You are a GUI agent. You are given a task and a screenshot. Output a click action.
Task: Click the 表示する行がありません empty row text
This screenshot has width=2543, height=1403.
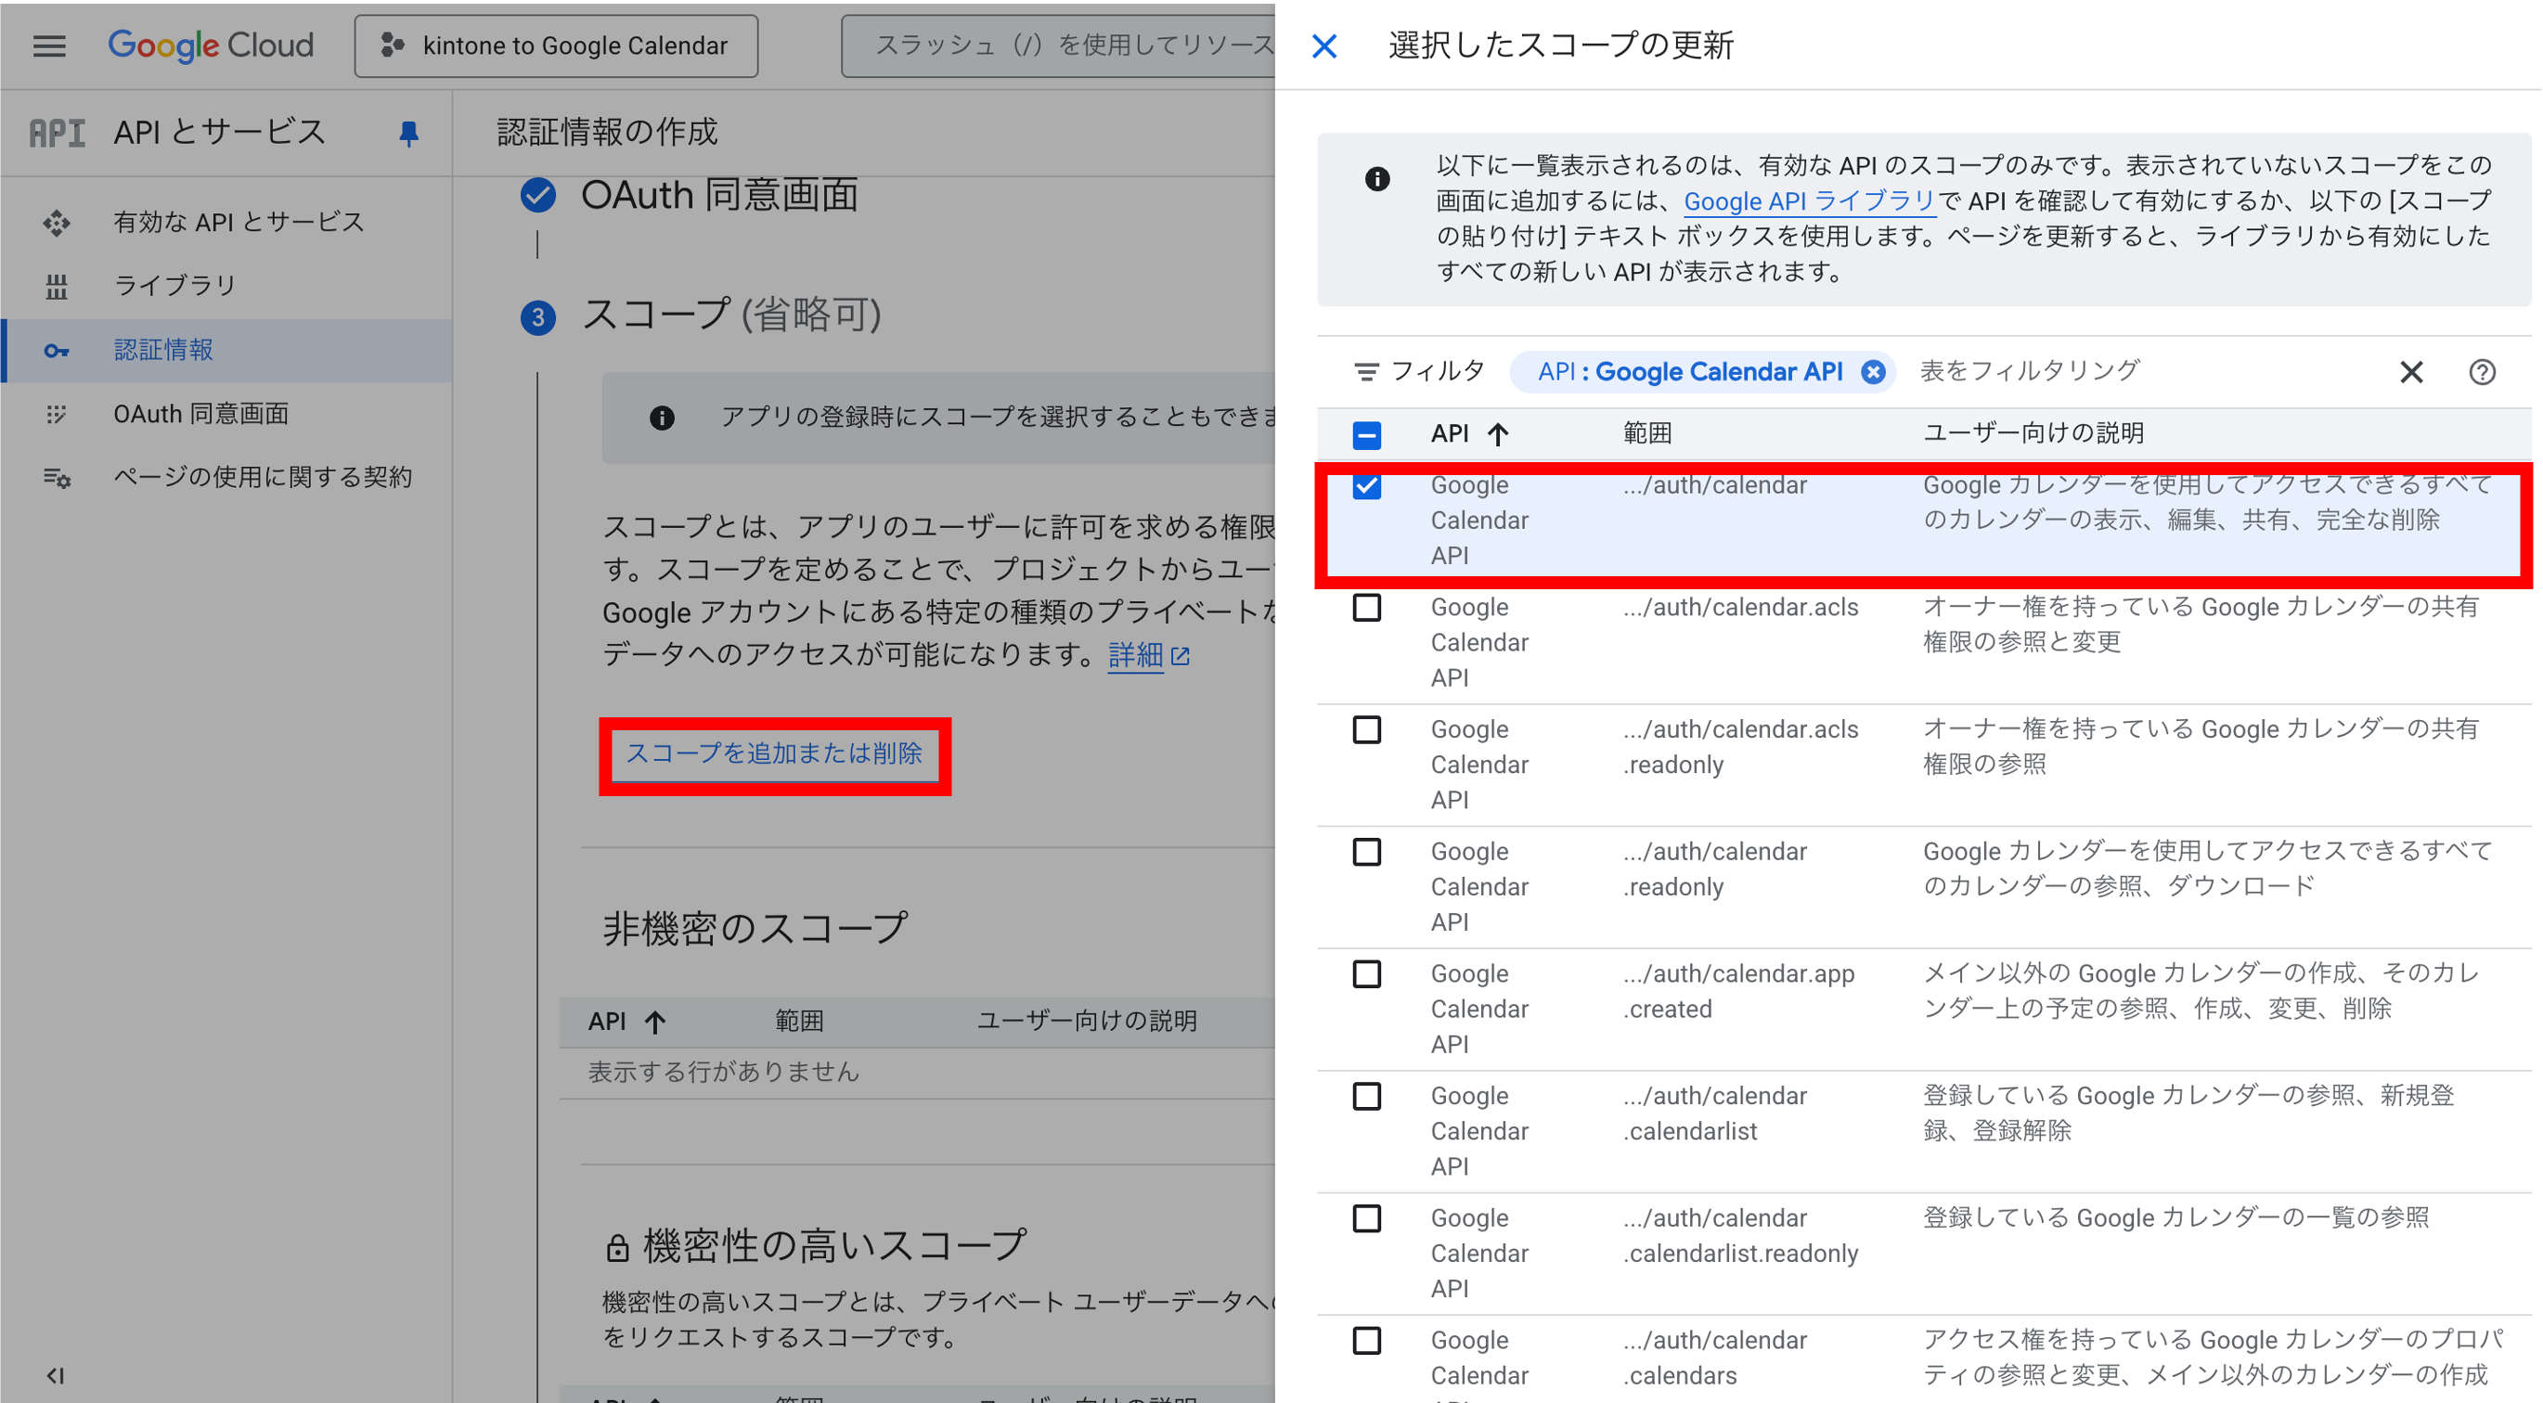coord(724,1073)
